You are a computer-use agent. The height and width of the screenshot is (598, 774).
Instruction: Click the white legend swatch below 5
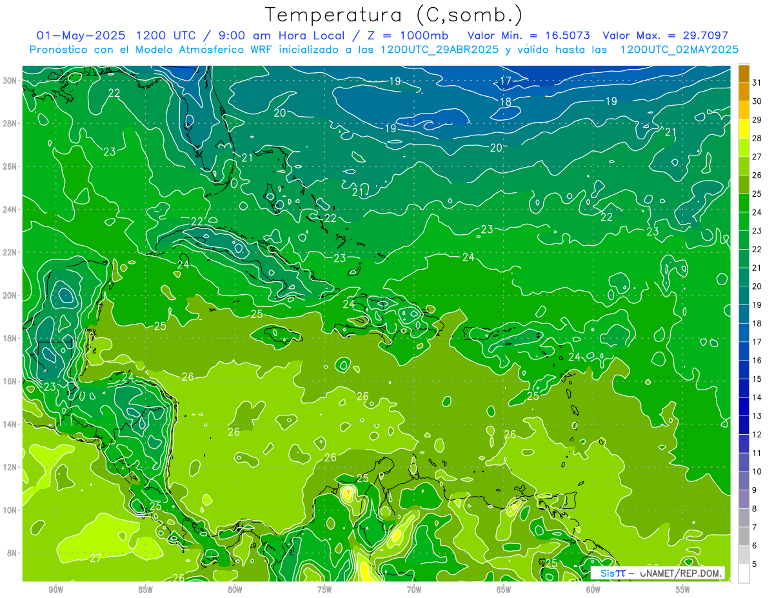[x=744, y=573]
